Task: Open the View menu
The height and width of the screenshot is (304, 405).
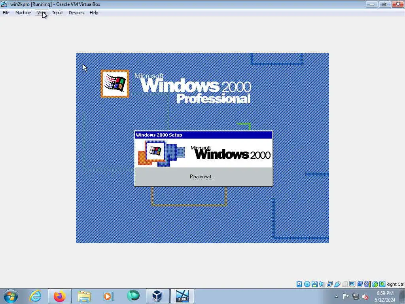Action: [42, 13]
